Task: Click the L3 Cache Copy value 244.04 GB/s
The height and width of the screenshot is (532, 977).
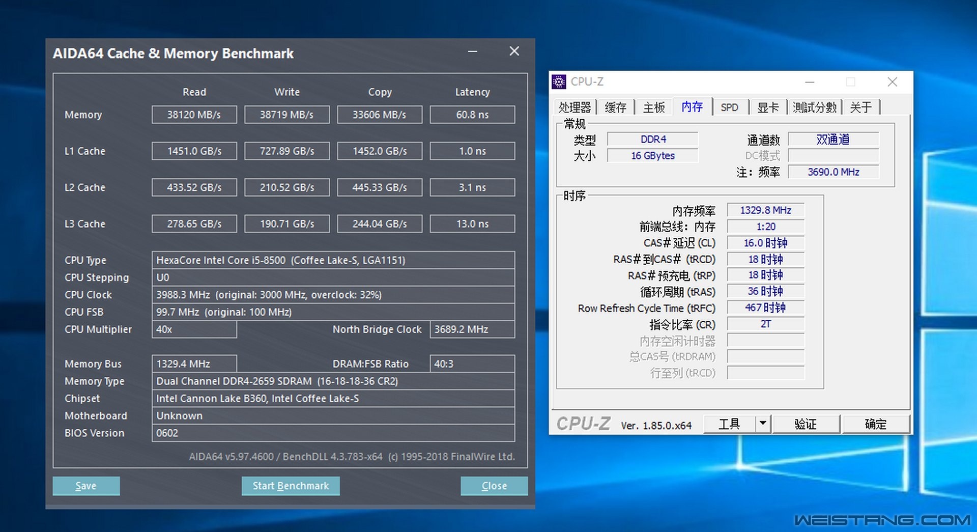Action: click(x=380, y=223)
